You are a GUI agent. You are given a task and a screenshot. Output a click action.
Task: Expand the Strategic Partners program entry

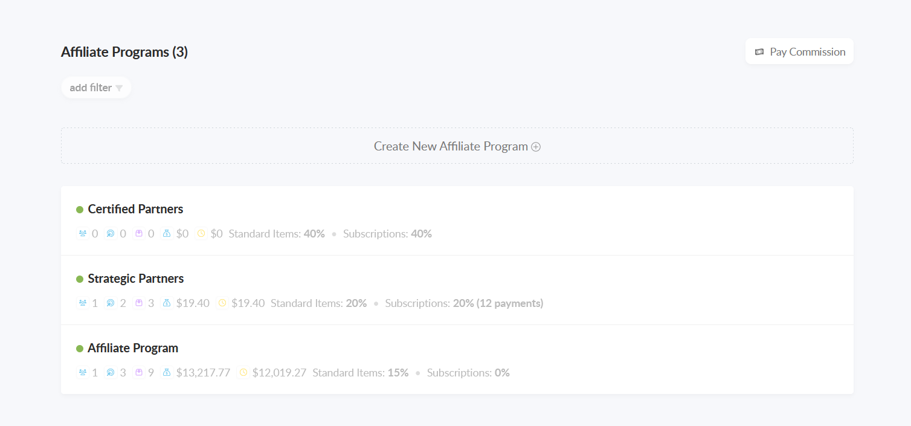136,279
